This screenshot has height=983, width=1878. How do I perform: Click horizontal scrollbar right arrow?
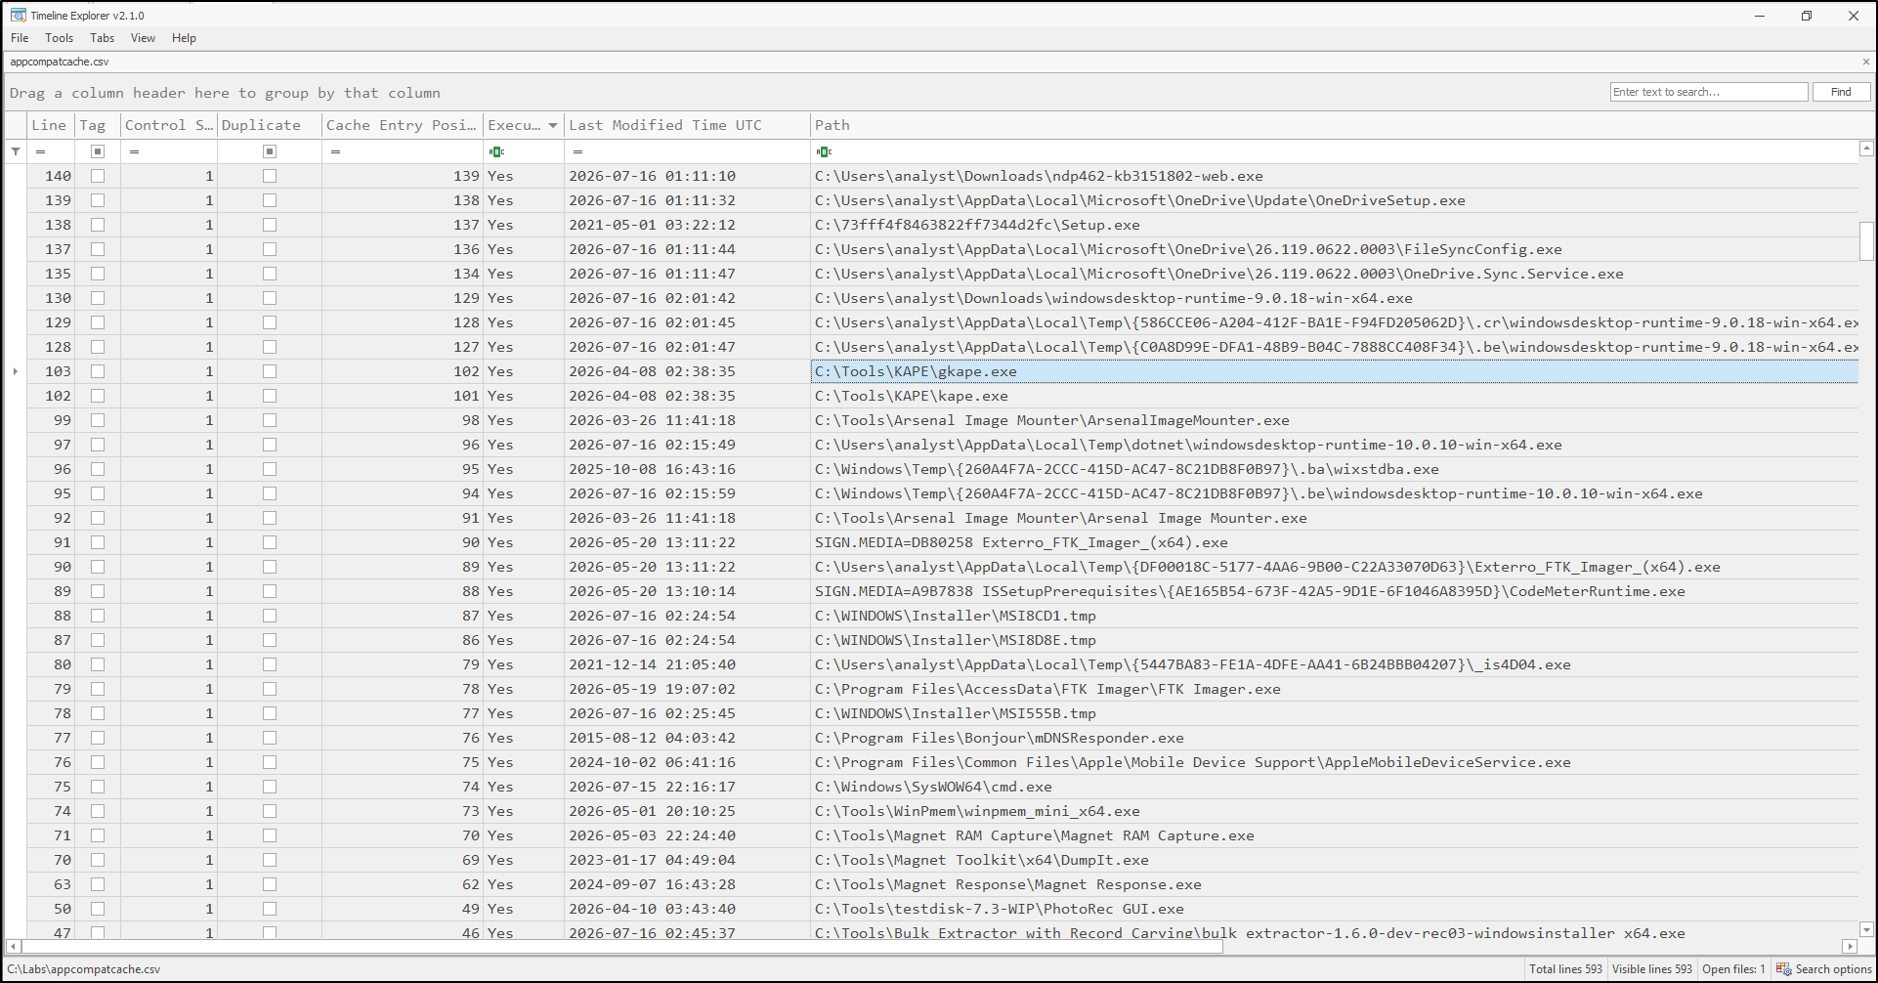(x=1849, y=946)
